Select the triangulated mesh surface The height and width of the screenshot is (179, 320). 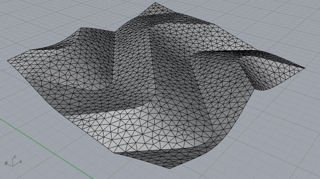[156, 86]
